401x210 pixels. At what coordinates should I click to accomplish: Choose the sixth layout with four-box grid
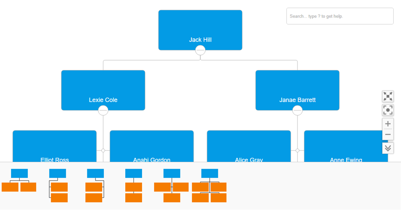click(210, 185)
